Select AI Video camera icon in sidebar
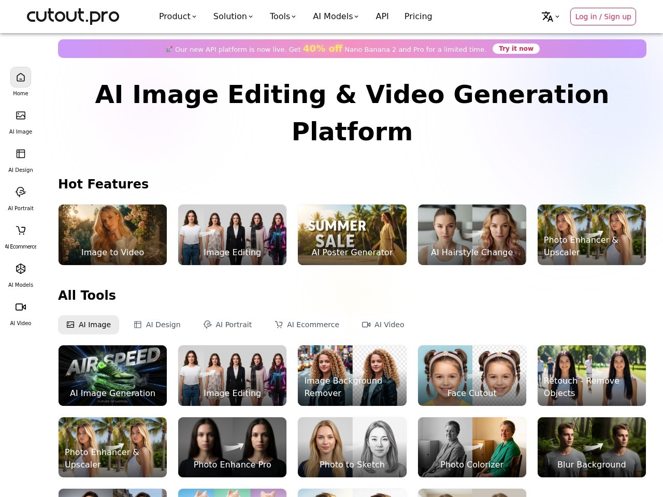 coord(21,308)
